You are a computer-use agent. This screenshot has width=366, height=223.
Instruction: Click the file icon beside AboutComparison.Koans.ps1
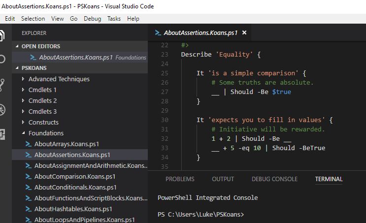(x=29, y=177)
